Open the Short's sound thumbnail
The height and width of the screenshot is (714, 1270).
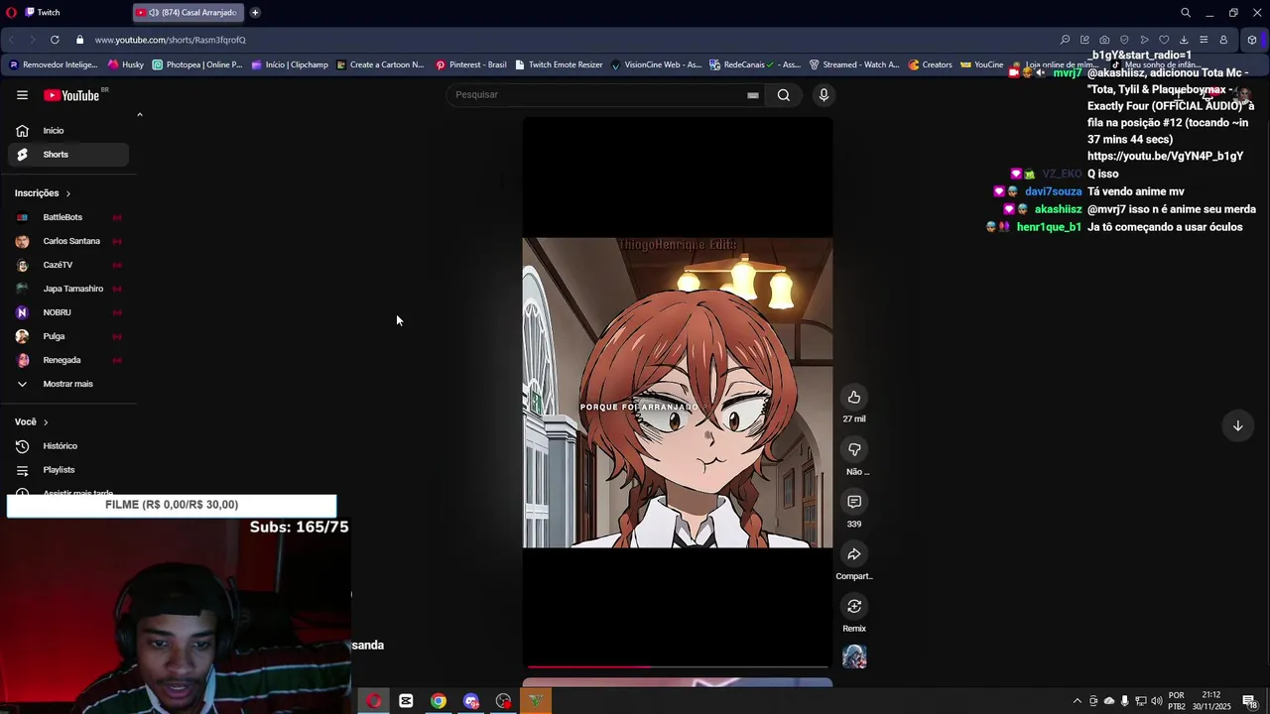click(x=854, y=656)
